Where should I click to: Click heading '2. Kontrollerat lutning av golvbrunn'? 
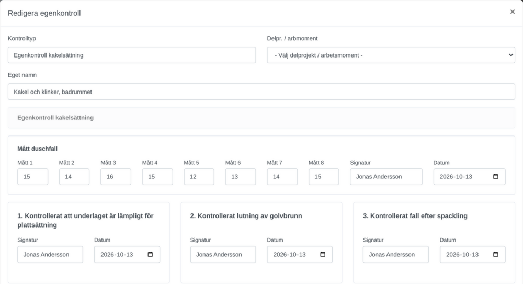[x=246, y=215]
